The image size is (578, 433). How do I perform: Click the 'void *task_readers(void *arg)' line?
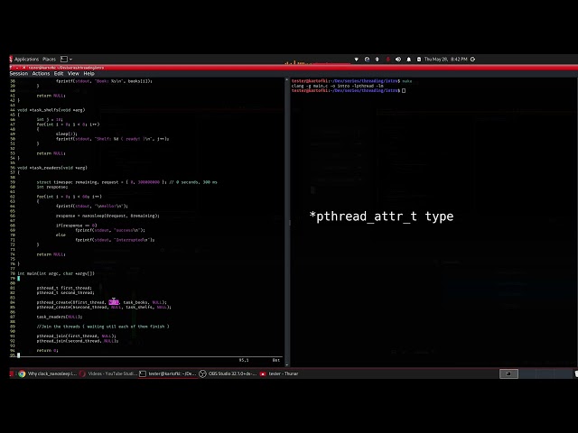point(52,168)
